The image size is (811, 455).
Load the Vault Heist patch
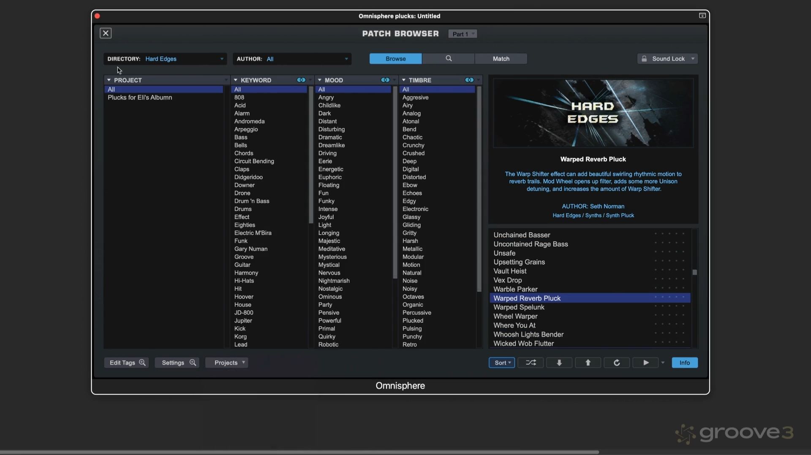[590, 271]
